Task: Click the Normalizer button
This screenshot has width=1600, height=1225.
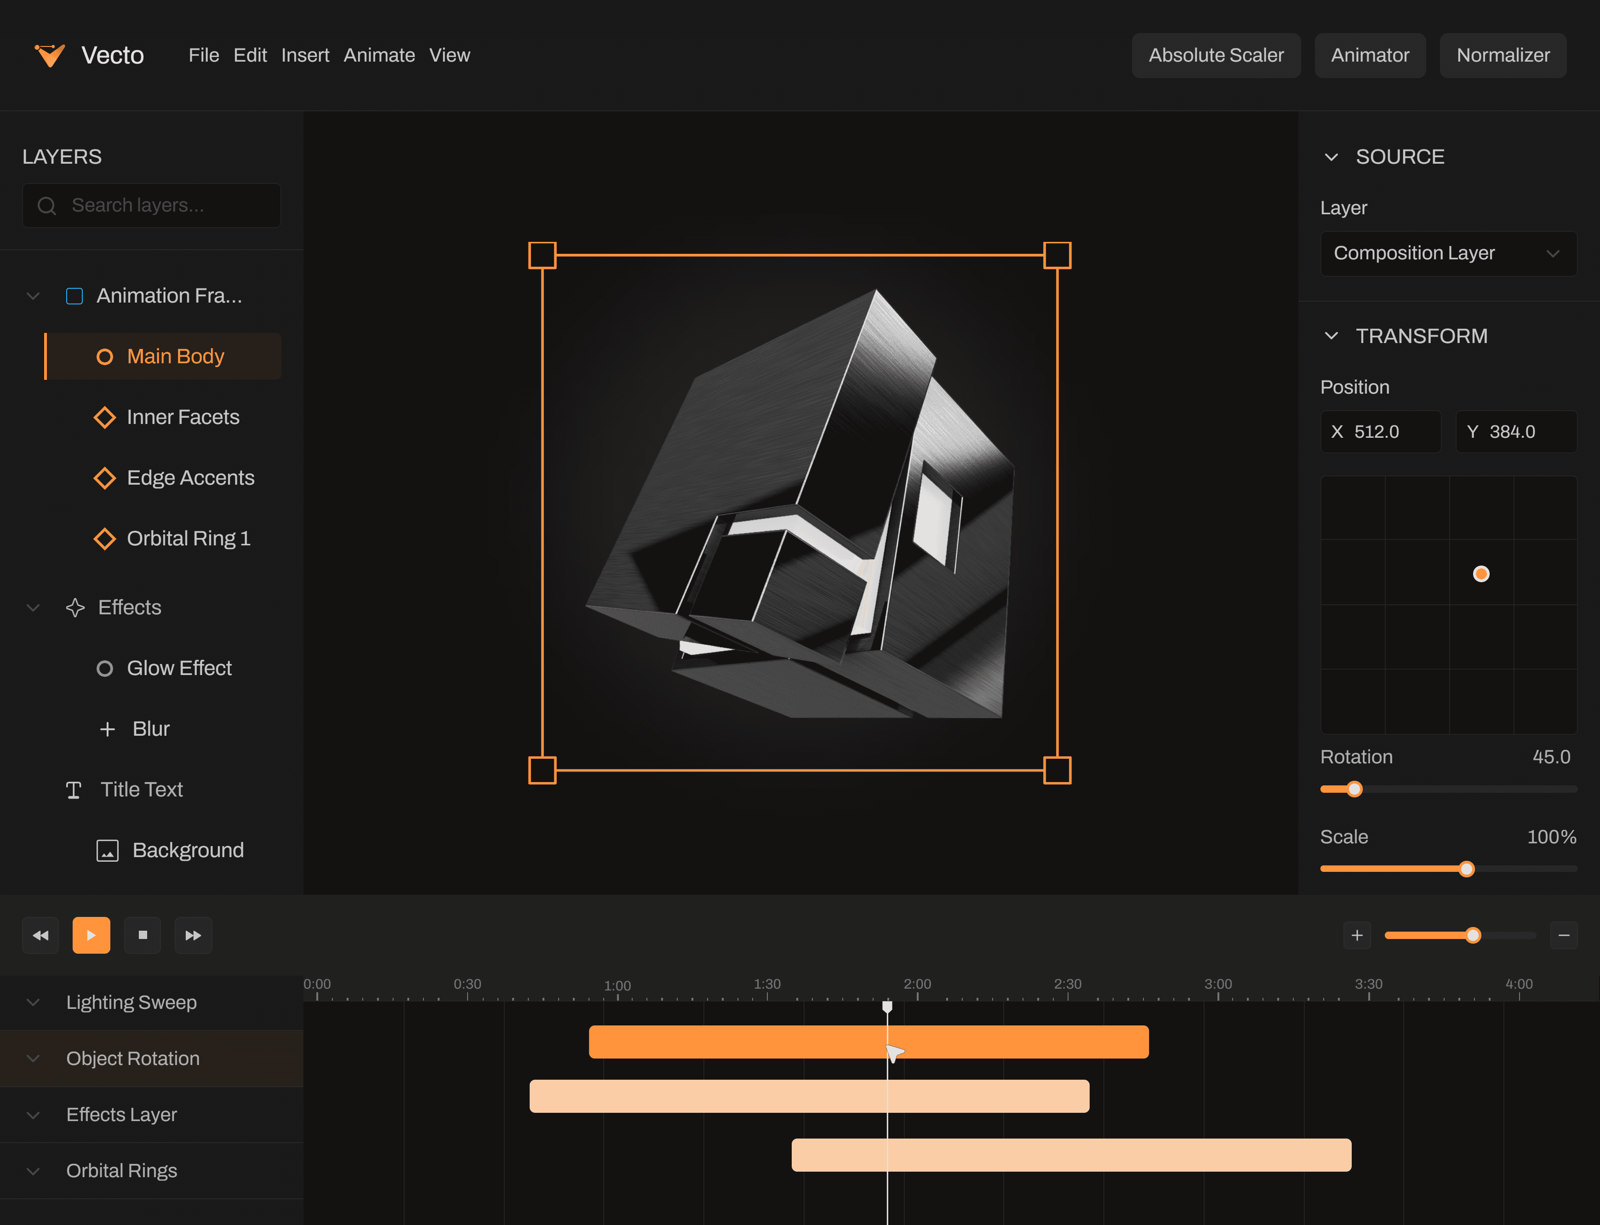Action: point(1503,56)
